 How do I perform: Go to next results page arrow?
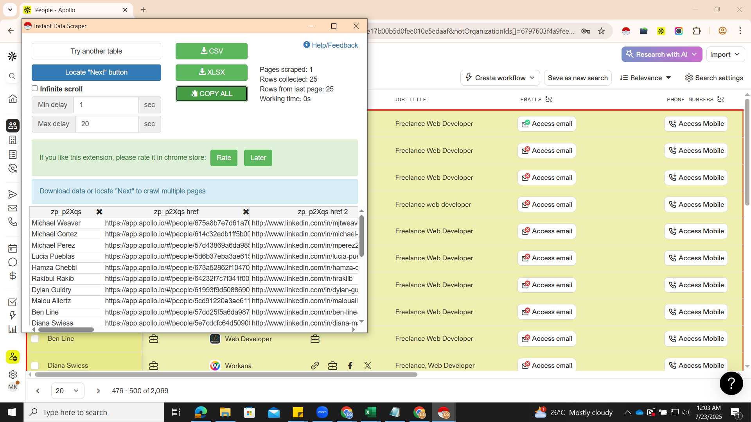coord(98,391)
